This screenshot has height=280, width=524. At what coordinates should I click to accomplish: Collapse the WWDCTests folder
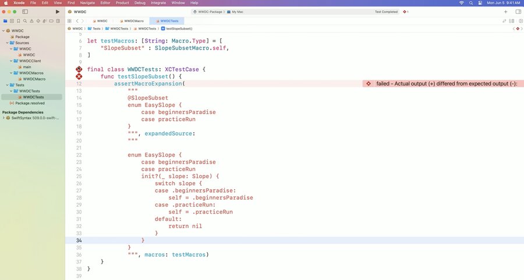(11, 91)
